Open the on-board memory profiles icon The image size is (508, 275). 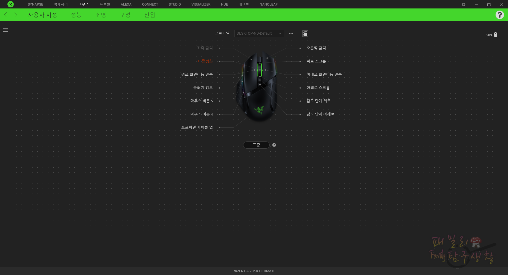point(305,34)
